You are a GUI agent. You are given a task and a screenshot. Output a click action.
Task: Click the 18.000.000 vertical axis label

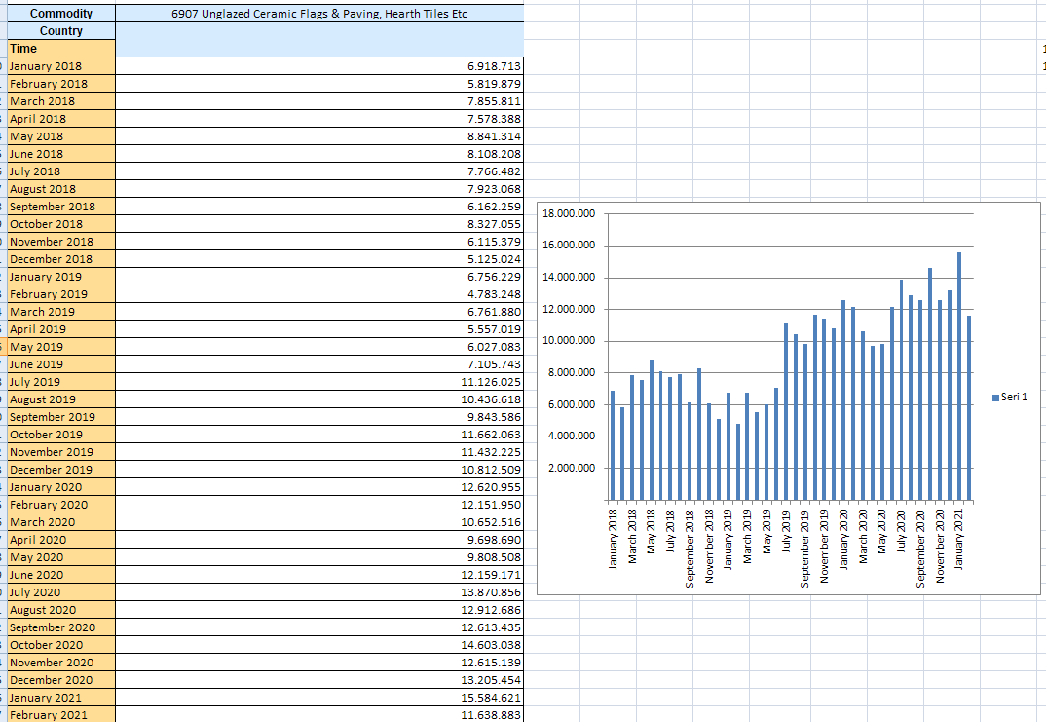point(569,214)
